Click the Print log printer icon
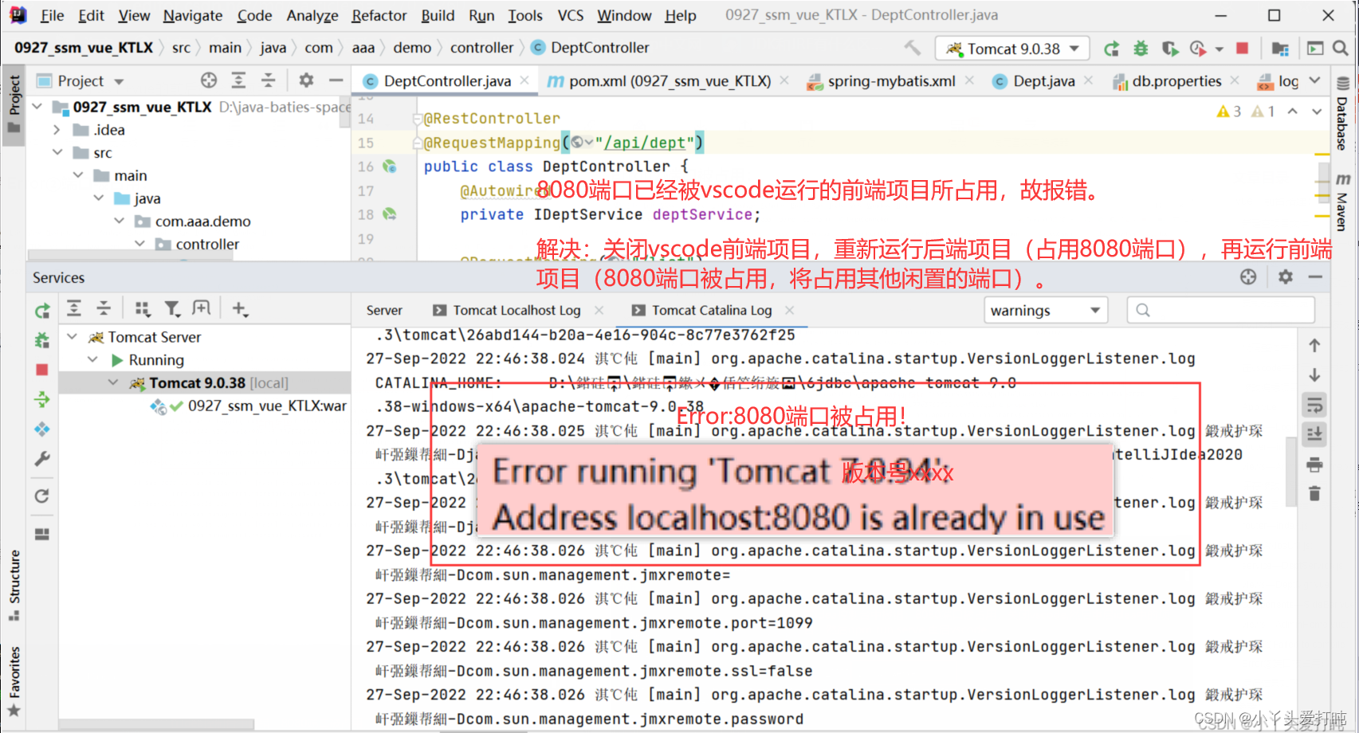1359x733 pixels. click(x=1314, y=464)
